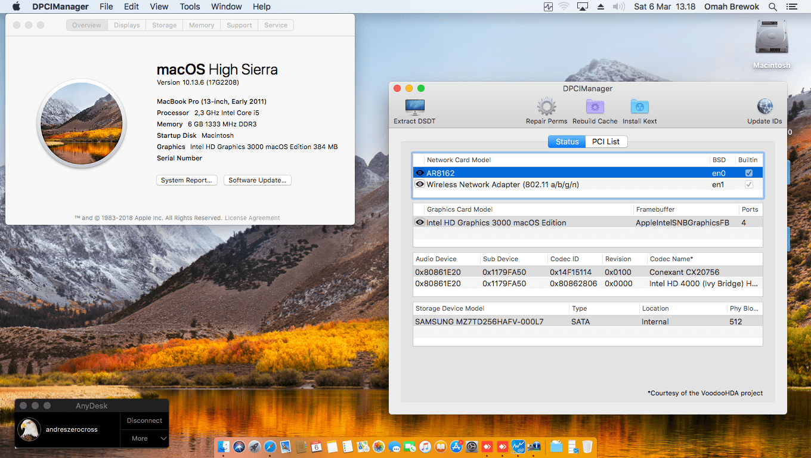The height and width of the screenshot is (458, 811).
Task: Open the Window menu
Action: 227,7
